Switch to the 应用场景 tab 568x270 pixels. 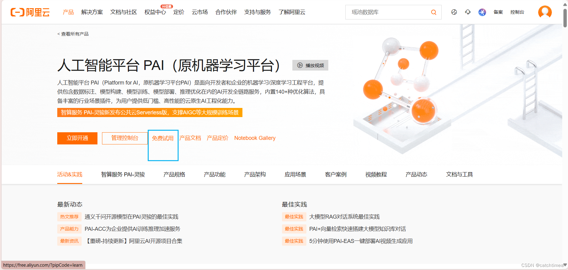click(x=295, y=175)
